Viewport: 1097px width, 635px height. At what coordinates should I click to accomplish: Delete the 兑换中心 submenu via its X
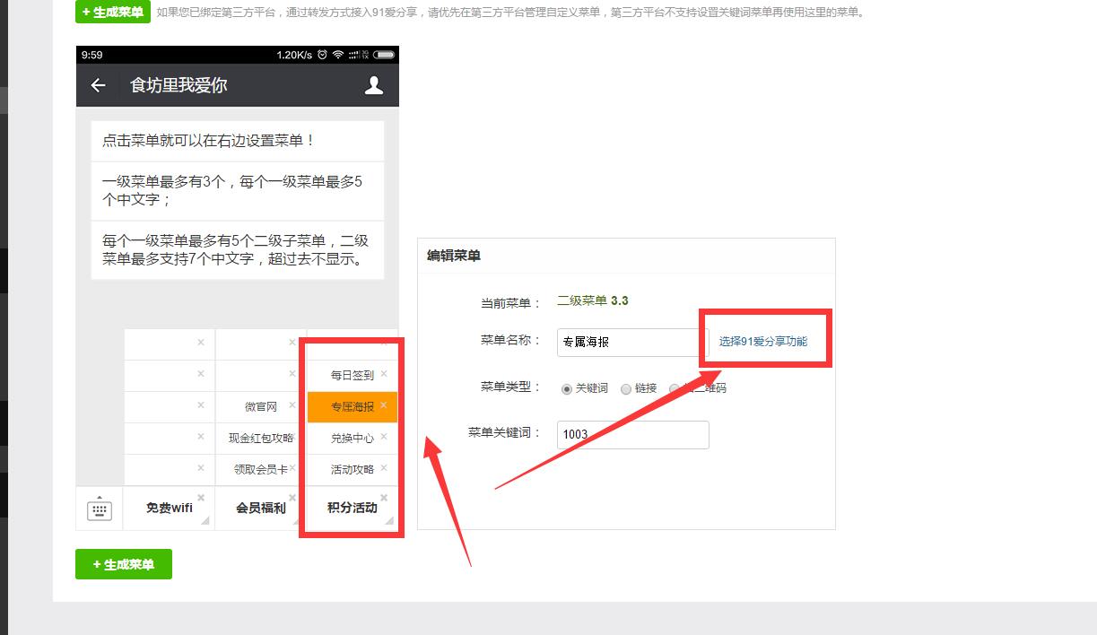click(384, 437)
